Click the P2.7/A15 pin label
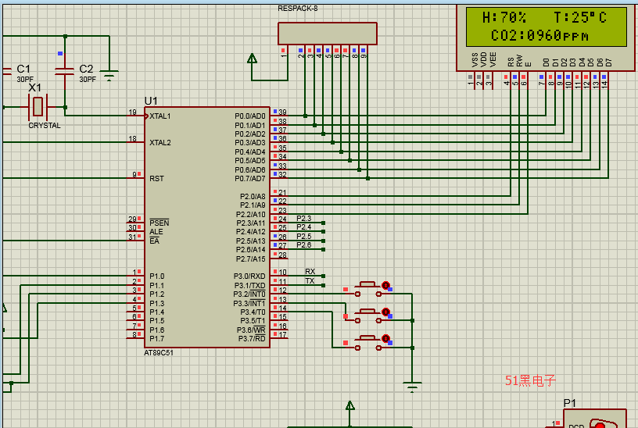The height and width of the screenshot is (428, 638). tap(251, 259)
